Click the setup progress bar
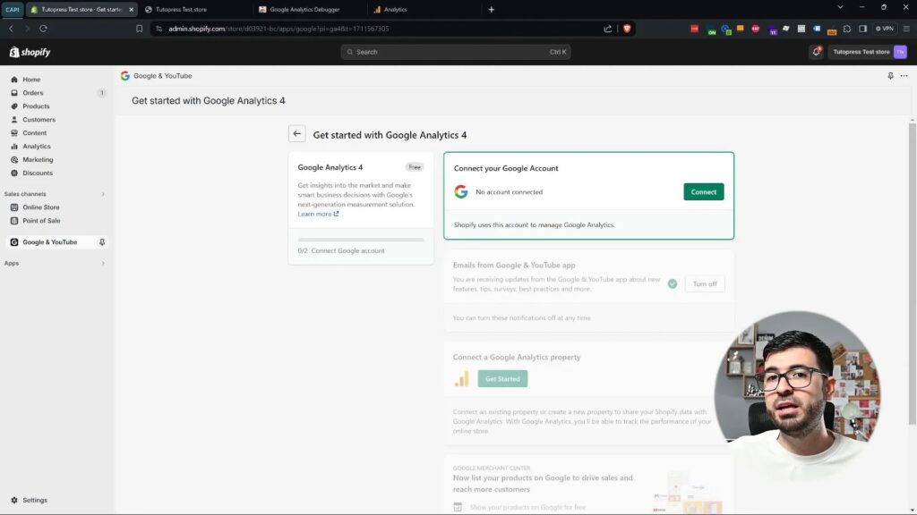Viewport: 917px width, 515px height. pyautogui.click(x=361, y=240)
